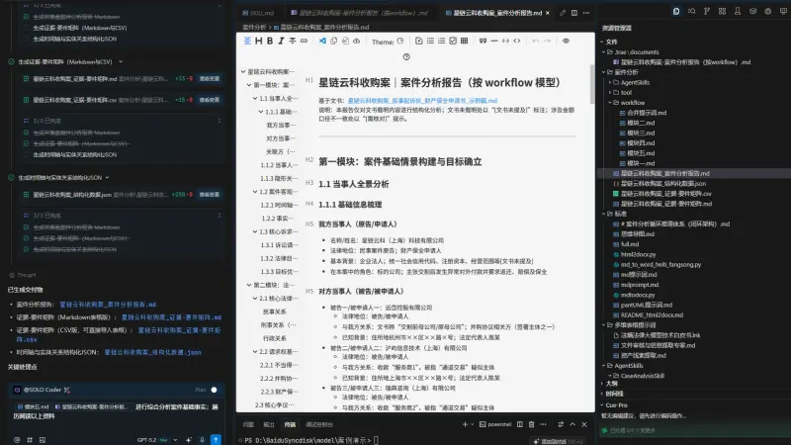
Task: Toggle the Plan switch in chat input
Action: click(214, 390)
